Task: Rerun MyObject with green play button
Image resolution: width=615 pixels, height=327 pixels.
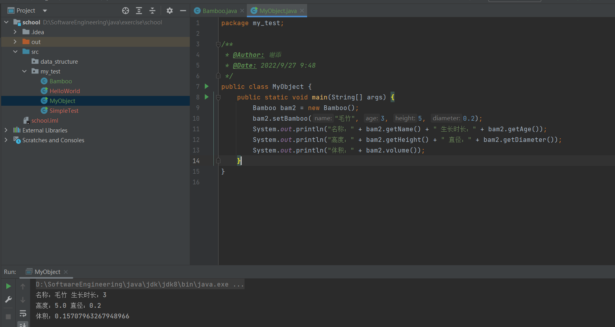Action: click(x=8, y=286)
